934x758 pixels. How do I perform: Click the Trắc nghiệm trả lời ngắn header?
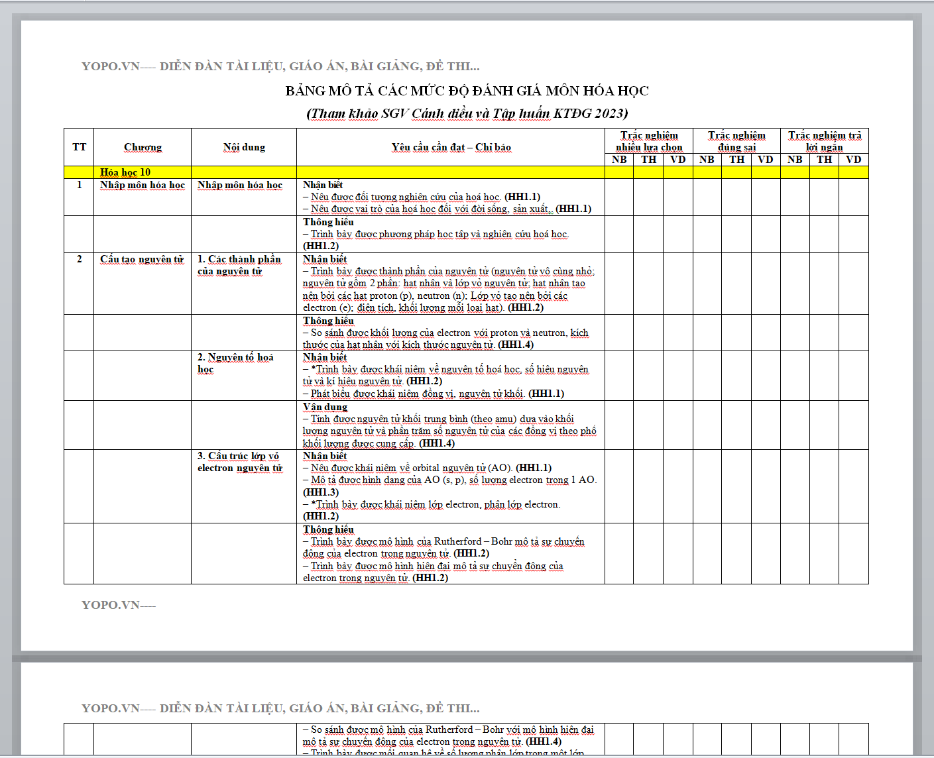[825, 141]
